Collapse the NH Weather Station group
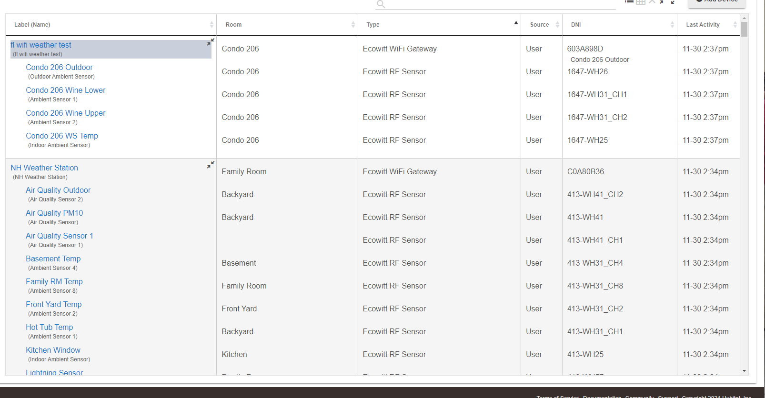The image size is (765, 398). click(x=211, y=165)
